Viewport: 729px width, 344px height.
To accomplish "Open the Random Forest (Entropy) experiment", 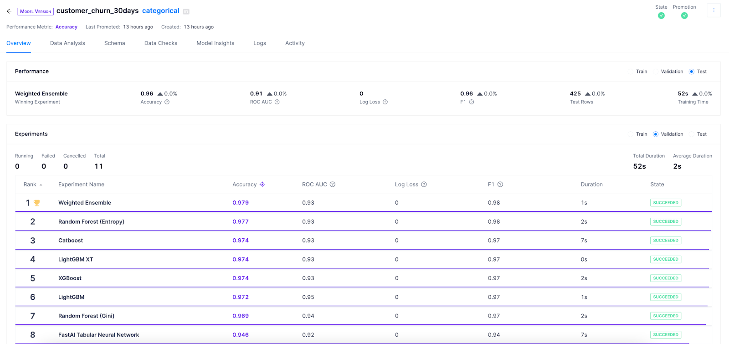I will pyautogui.click(x=91, y=222).
